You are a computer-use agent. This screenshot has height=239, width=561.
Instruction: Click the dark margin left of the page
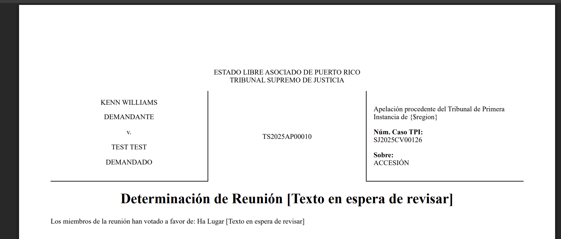click(x=9, y=131)
